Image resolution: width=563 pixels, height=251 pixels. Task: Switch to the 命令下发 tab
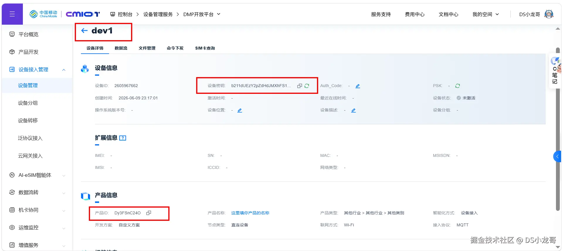175,48
